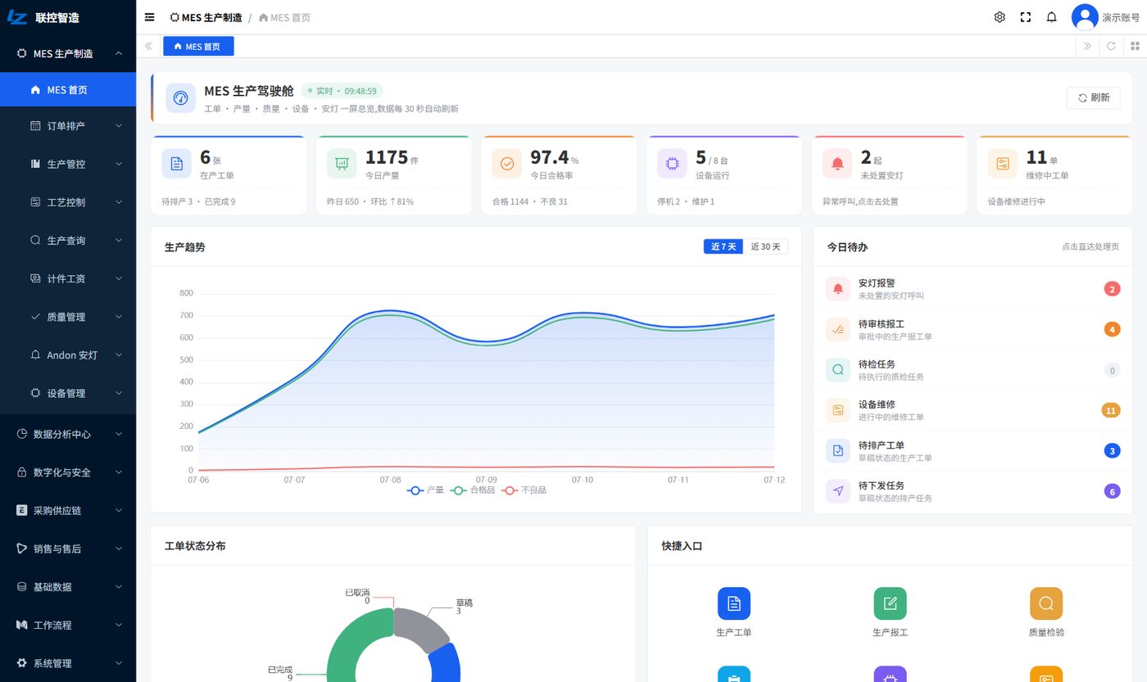Viewport: 1147px width, 682px height.
Task: Click the 安灯报警 bell icon in todo list
Action: click(837, 289)
